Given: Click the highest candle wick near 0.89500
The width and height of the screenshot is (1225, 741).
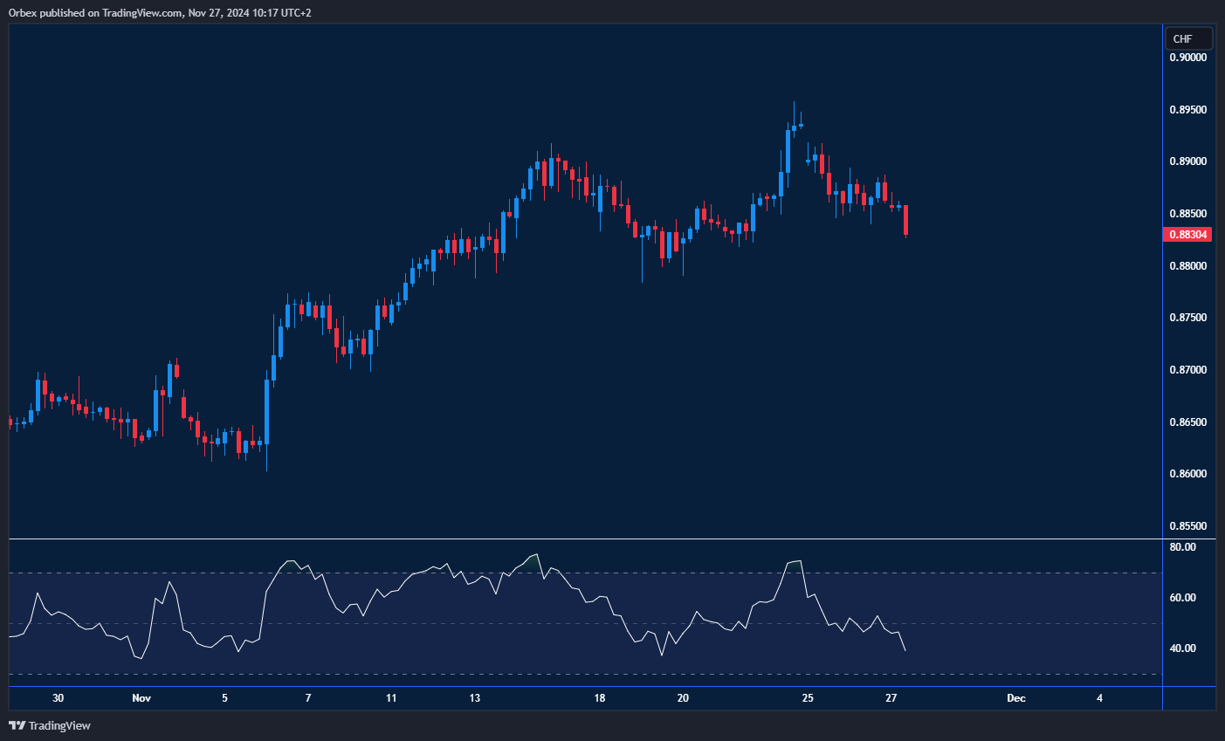Looking at the screenshot, I should click(794, 109).
